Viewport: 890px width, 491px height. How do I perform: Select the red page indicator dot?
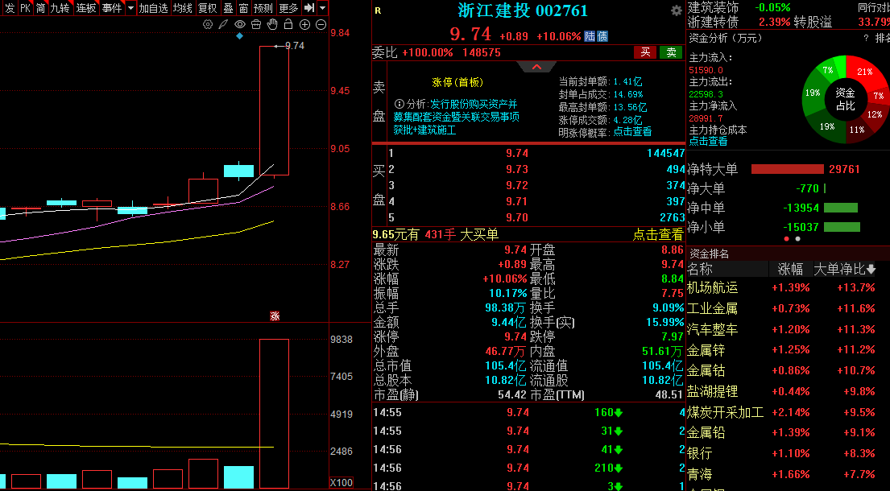[786, 239]
